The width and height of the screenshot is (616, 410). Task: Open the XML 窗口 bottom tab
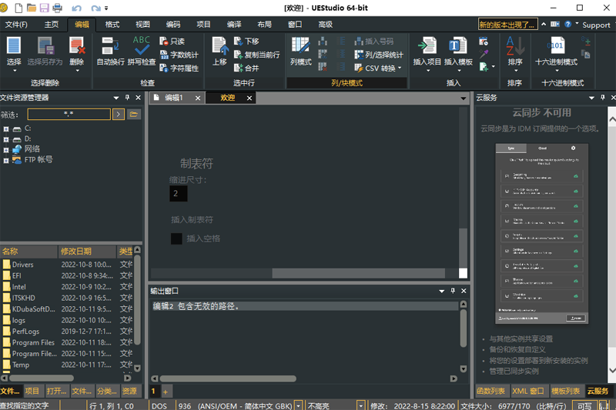point(527,391)
